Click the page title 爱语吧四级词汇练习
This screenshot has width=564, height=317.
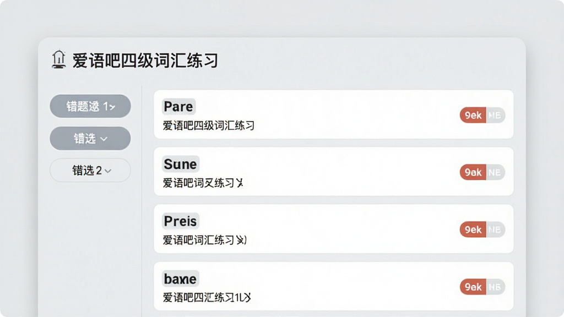145,60
